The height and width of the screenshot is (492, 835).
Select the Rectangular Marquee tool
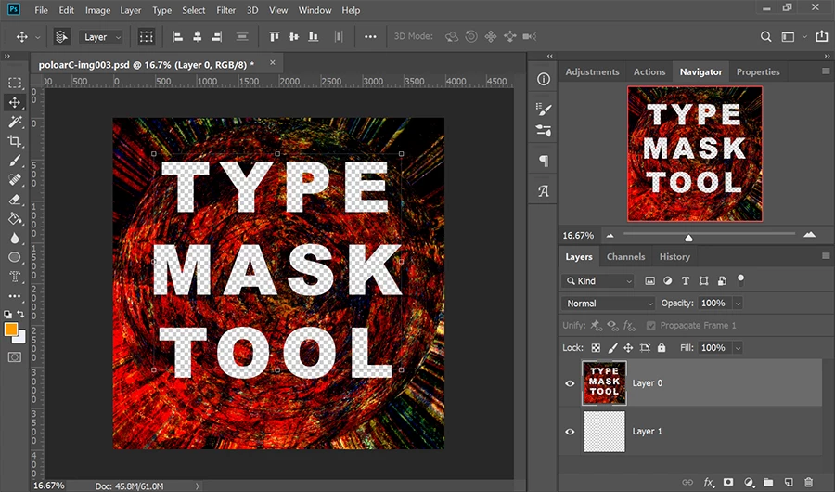coord(15,84)
